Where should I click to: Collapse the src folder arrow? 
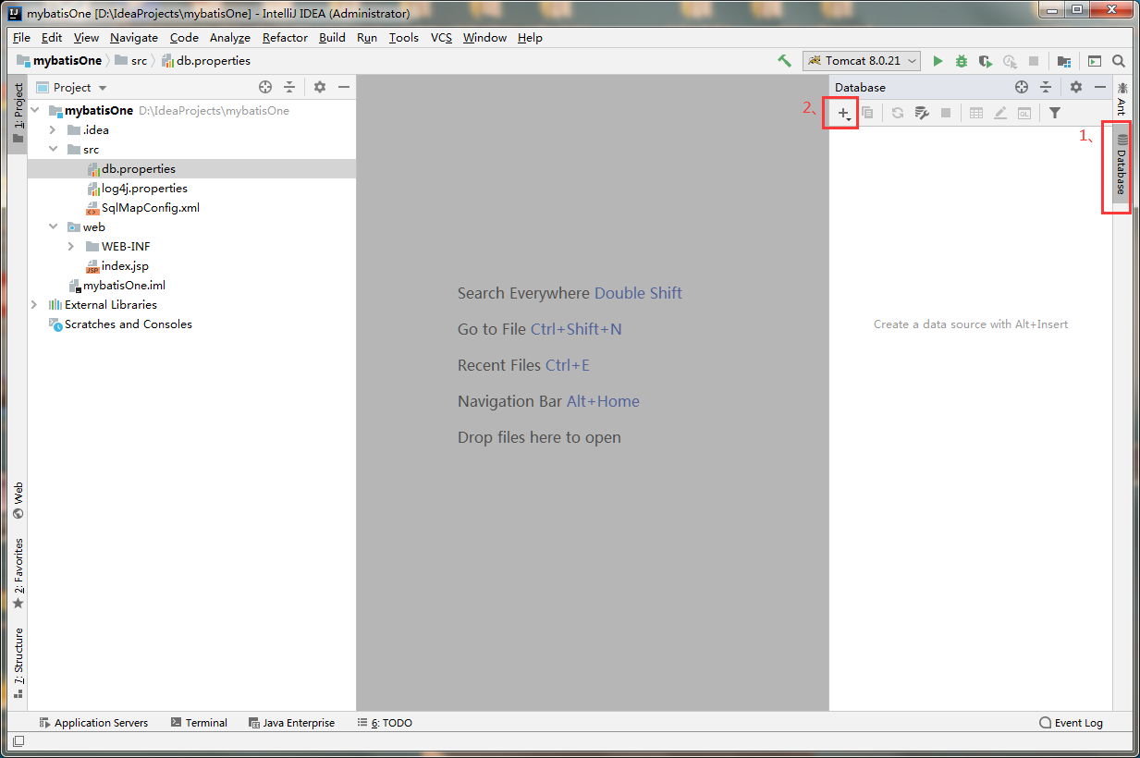53,149
